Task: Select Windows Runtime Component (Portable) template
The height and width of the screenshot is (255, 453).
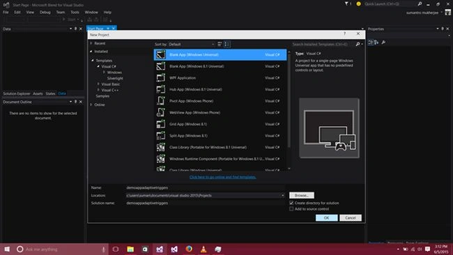Action: [220, 159]
